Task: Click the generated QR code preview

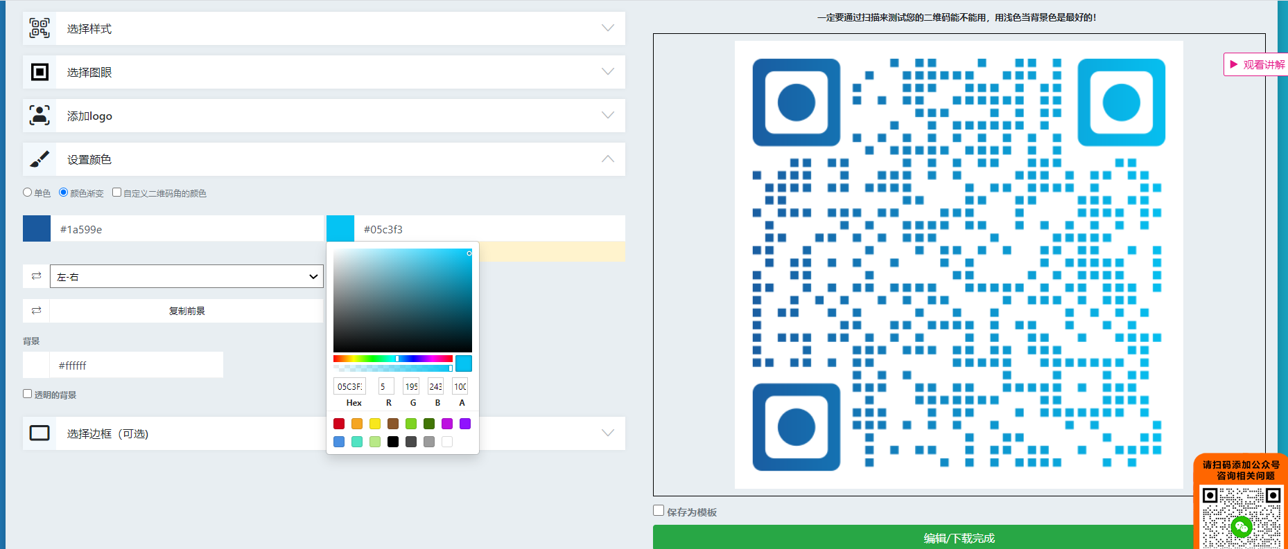Action: 959,264
